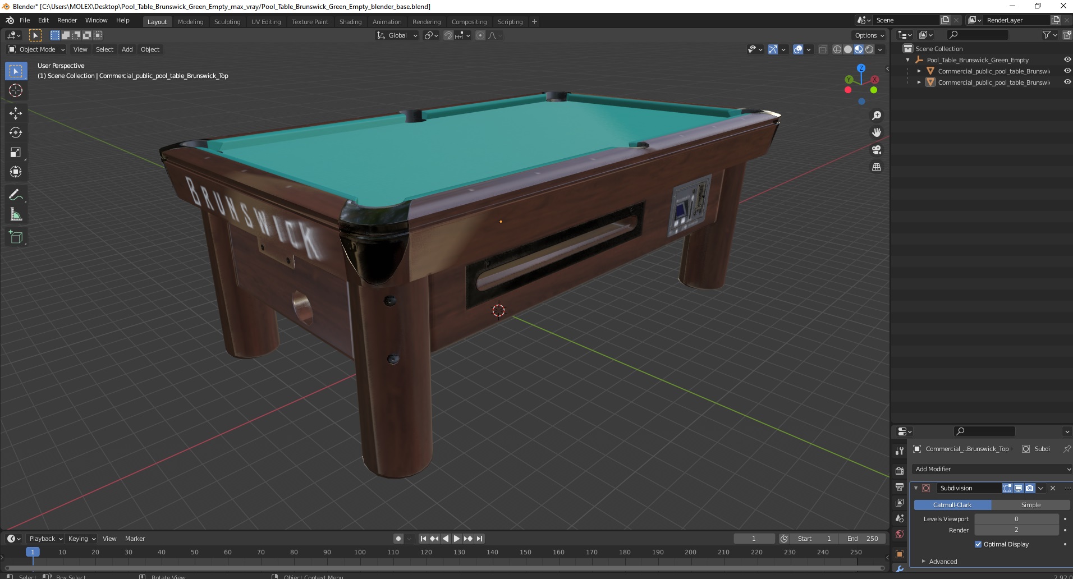
Task: Toggle Subdivision modifier edit mode display
Action: click(x=1007, y=488)
